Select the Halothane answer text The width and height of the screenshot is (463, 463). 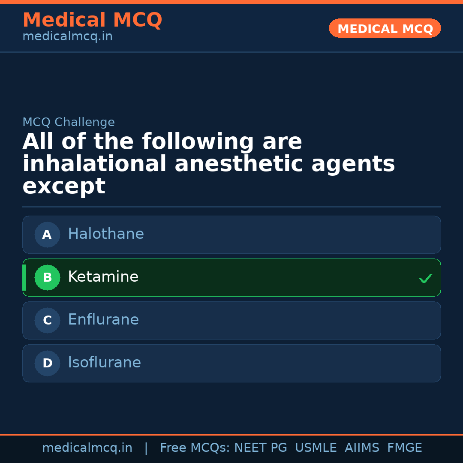click(106, 234)
